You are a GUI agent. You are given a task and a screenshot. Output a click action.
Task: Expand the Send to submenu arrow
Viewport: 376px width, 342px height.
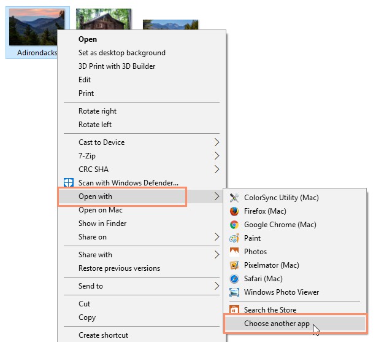[217, 286]
